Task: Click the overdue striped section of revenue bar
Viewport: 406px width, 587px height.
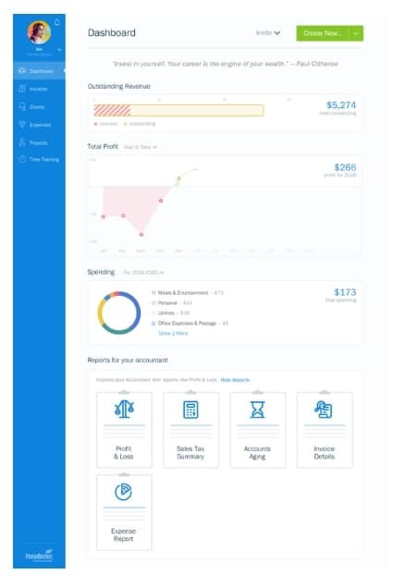Action: (112, 110)
